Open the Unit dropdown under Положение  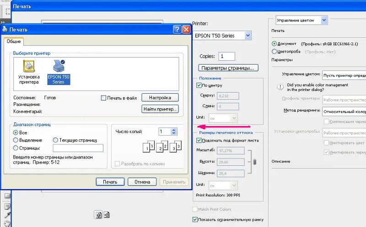223,118
